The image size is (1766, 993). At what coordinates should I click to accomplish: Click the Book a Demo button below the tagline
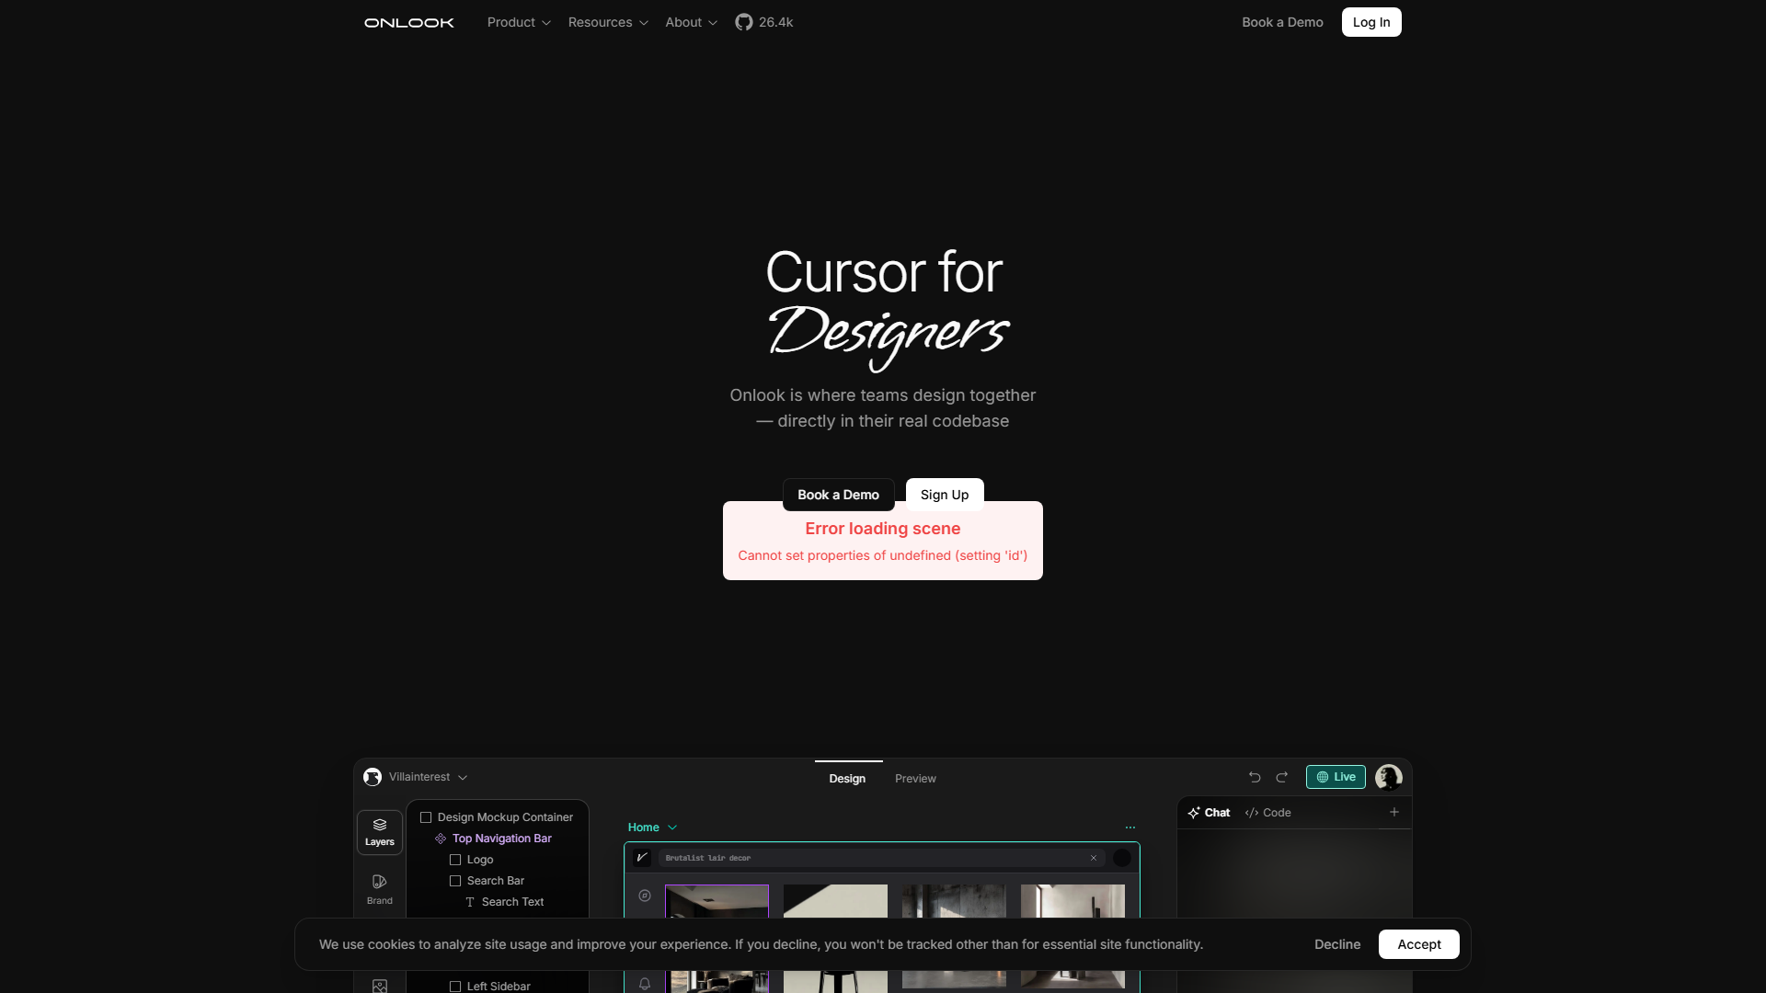tap(838, 495)
